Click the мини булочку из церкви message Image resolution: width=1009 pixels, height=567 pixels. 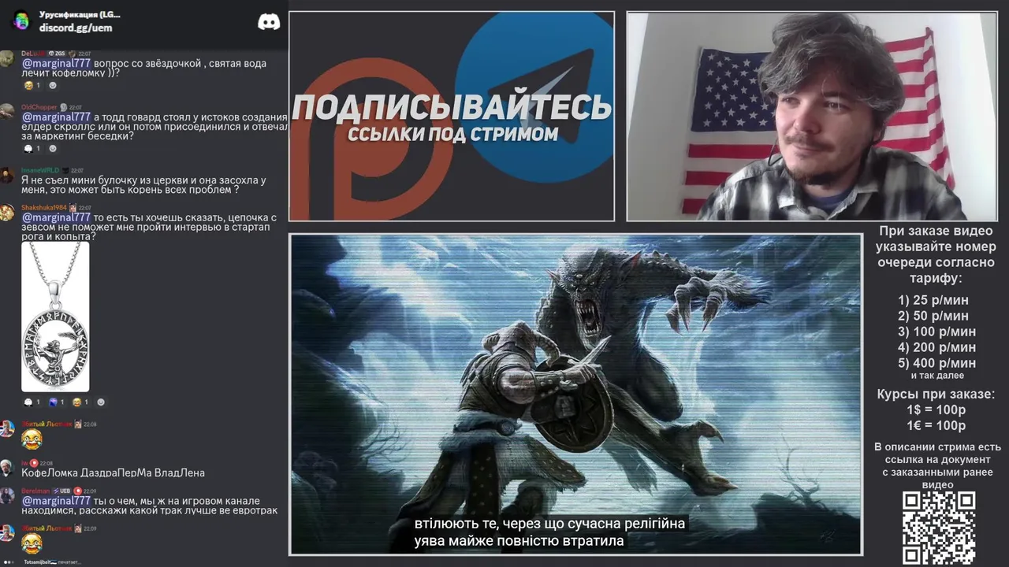[x=143, y=184]
